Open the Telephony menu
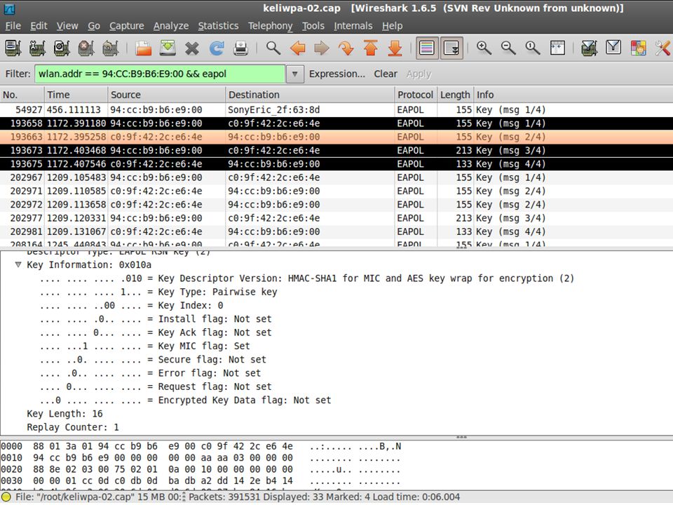Viewport: 673px width, 505px height. click(x=271, y=26)
